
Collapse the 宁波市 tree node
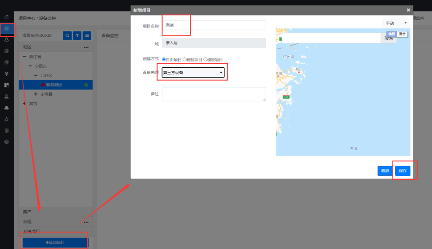coord(30,66)
